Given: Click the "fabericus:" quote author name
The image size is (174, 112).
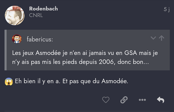Looking at the screenshot, I should click(x=40, y=39).
